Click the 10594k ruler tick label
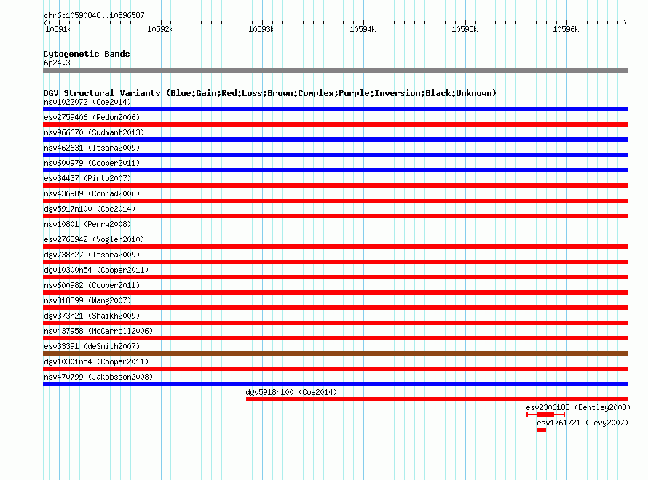The image size is (648, 480). [x=363, y=29]
